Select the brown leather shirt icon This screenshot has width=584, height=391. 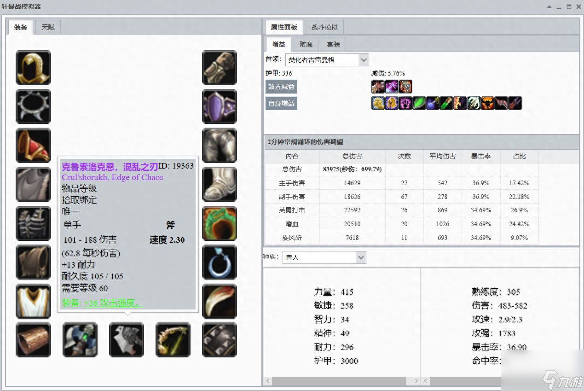(x=33, y=262)
